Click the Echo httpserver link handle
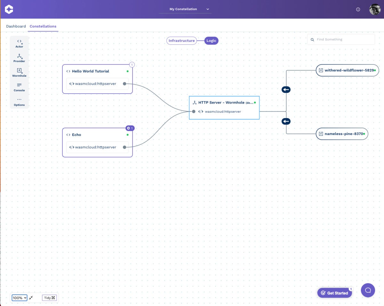Viewport: 384px width, 306px height. [124, 147]
